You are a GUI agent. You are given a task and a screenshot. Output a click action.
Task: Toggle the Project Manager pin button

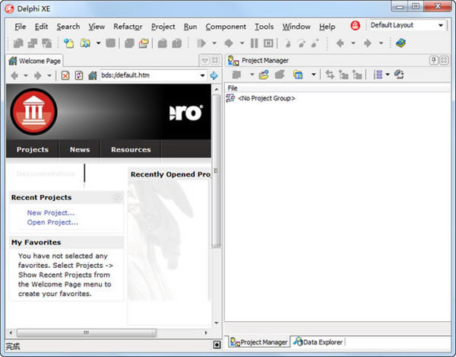[x=434, y=60]
